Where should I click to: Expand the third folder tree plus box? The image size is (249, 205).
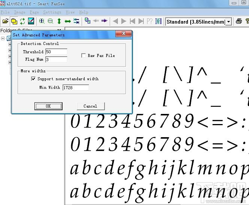(x=10, y=56)
